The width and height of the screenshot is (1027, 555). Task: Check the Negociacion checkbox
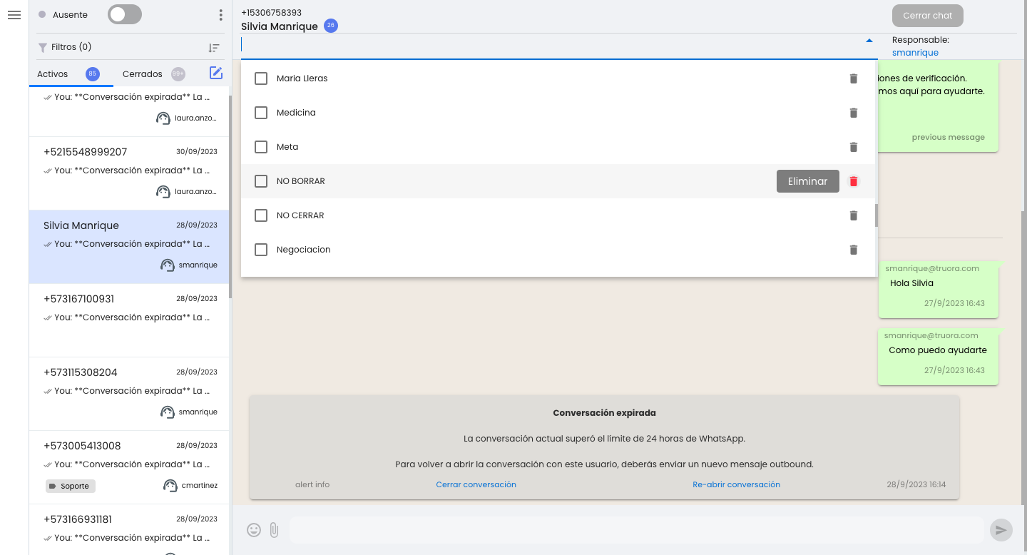261,250
